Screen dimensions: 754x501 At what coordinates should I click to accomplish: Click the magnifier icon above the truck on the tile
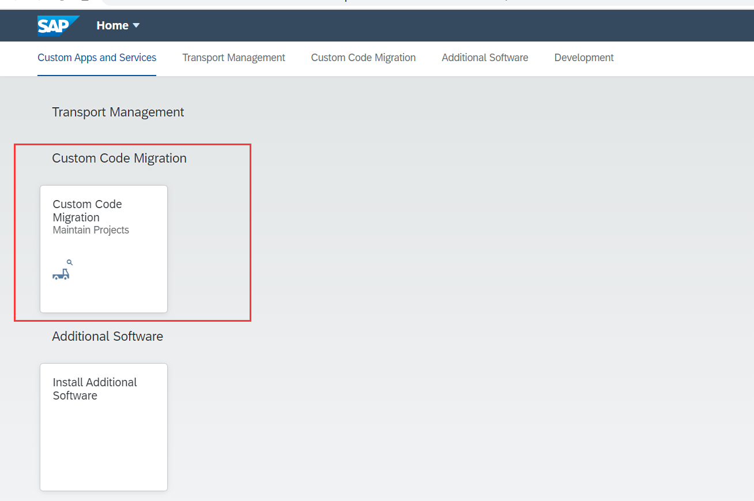(x=69, y=261)
